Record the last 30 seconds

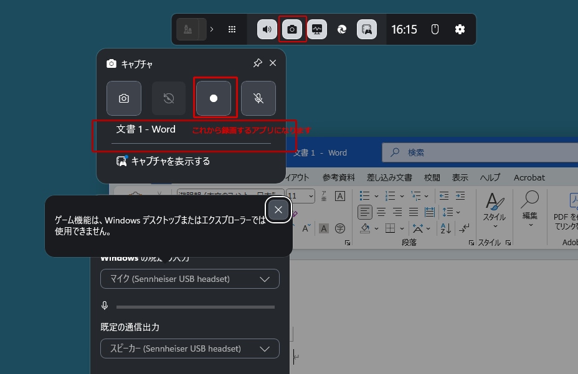tap(169, 98)
